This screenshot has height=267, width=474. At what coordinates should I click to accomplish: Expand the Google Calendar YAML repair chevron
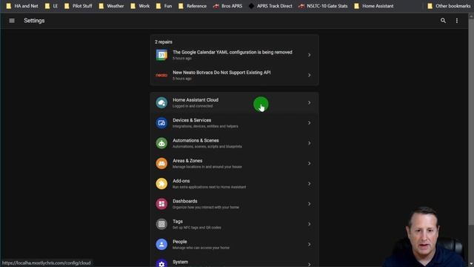tap(310, 55)
